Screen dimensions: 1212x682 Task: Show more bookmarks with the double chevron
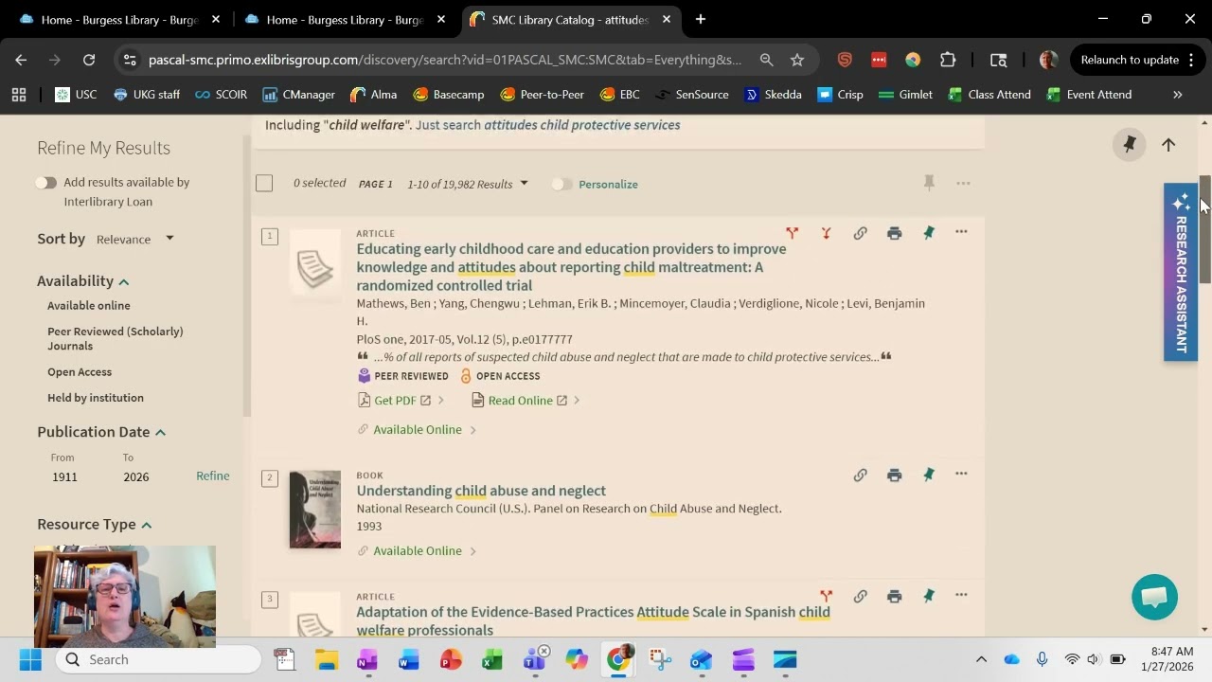1178,95
